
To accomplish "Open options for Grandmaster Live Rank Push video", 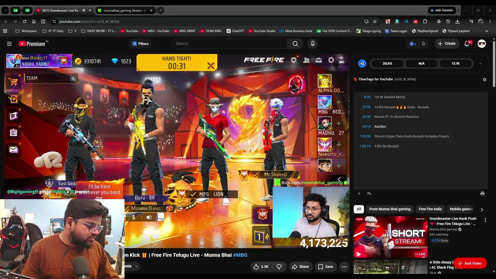I will point(485,220).
